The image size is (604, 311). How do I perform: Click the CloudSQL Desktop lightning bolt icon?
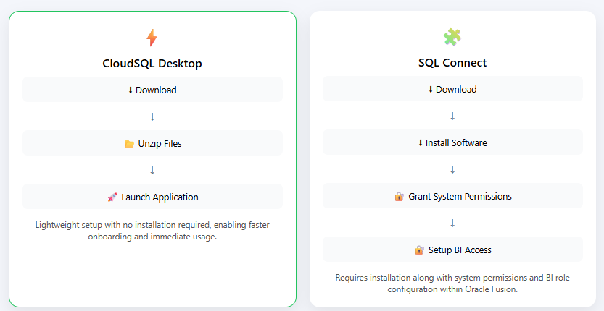click(x=152, y=38)
